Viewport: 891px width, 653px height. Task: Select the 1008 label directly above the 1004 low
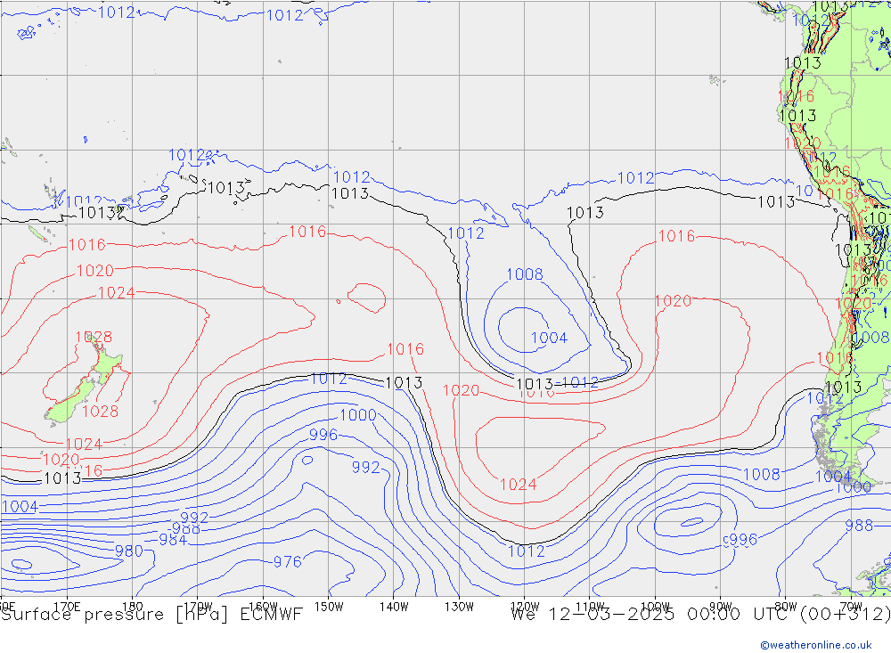coord(525,273)
